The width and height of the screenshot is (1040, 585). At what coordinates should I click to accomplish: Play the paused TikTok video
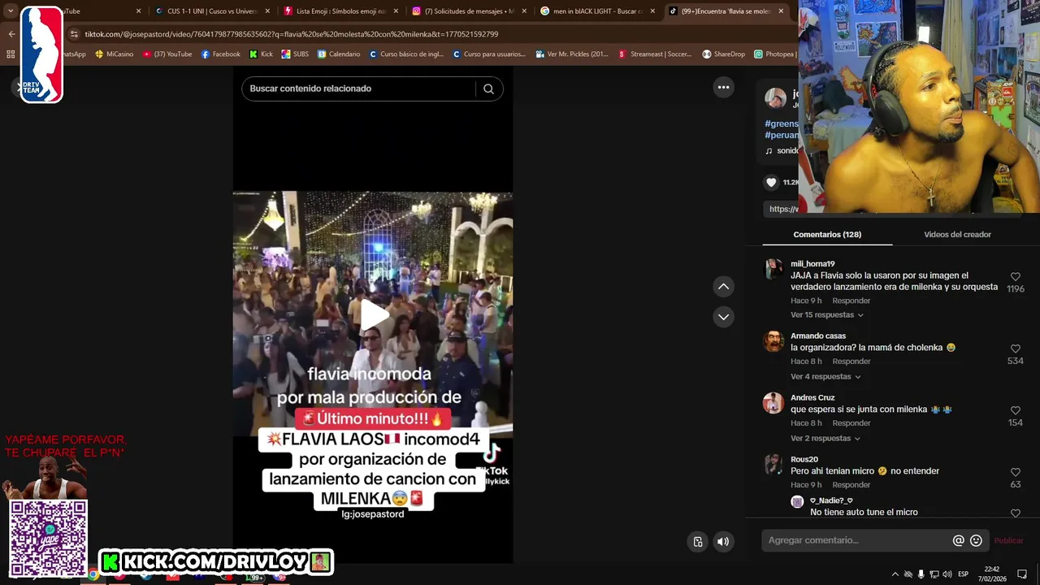(x=373, y=315)
